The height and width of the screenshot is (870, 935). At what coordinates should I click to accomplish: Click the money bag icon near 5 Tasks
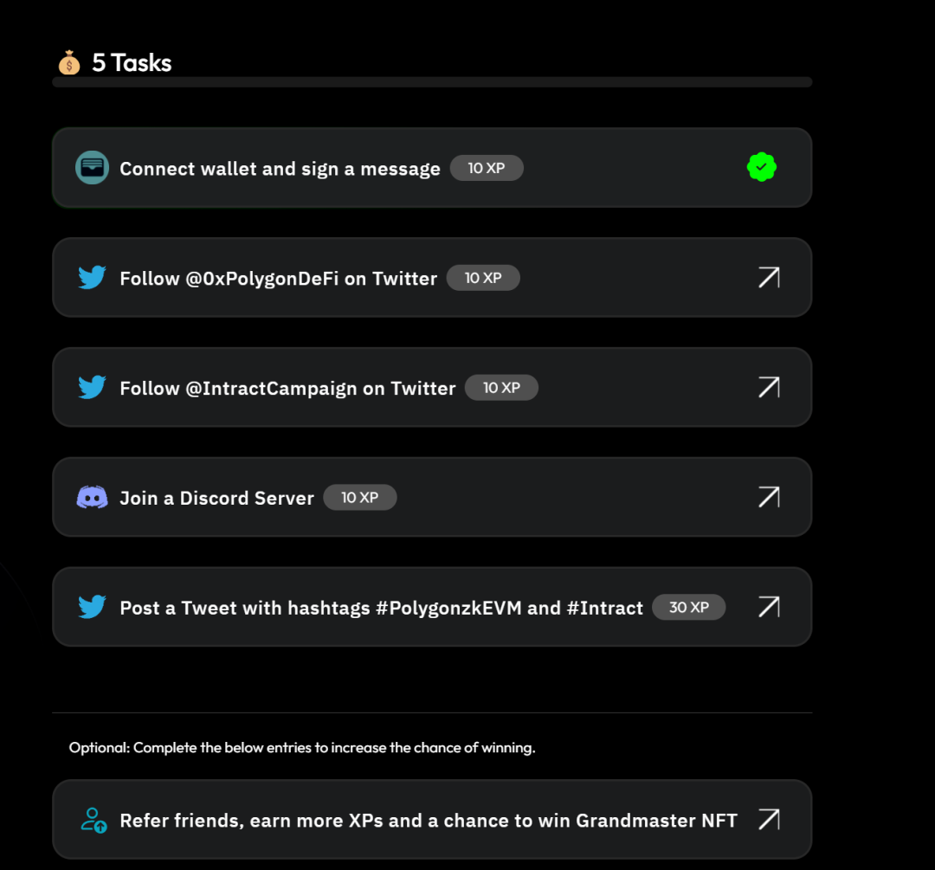pos(69,62)
